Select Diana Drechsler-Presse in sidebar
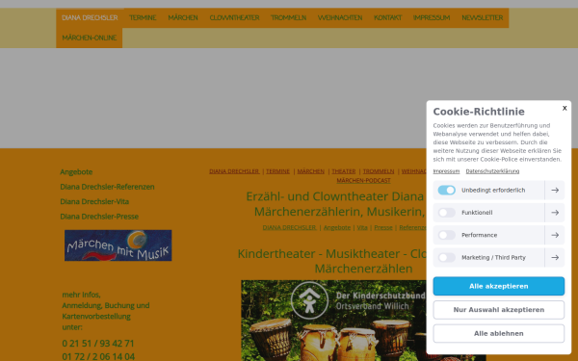Screen dimensions: 578x361 pos(99,217)
